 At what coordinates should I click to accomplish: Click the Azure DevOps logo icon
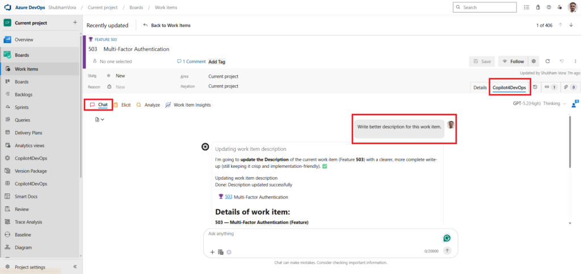click(7, 7)
